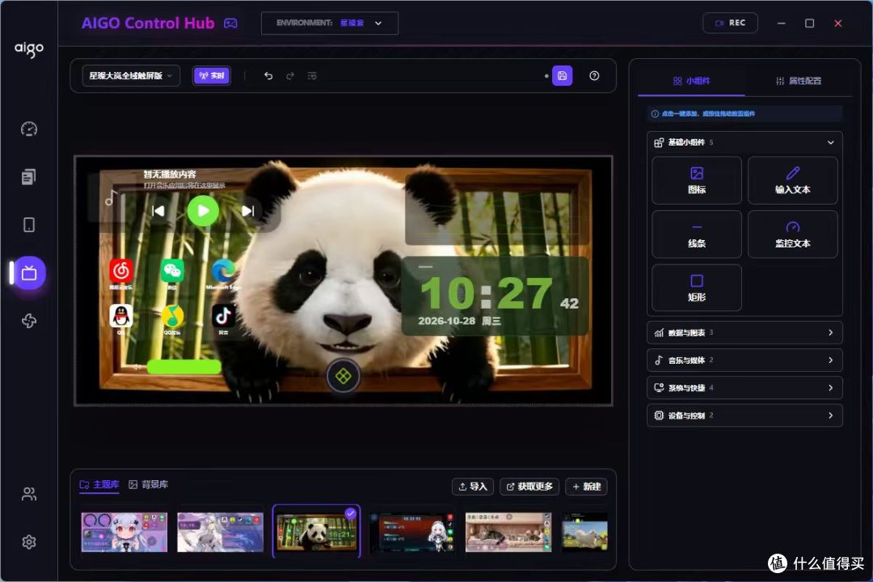Viewport: 873px width, 582px height.
Task: Play music with the green play button
Action: 203,210
